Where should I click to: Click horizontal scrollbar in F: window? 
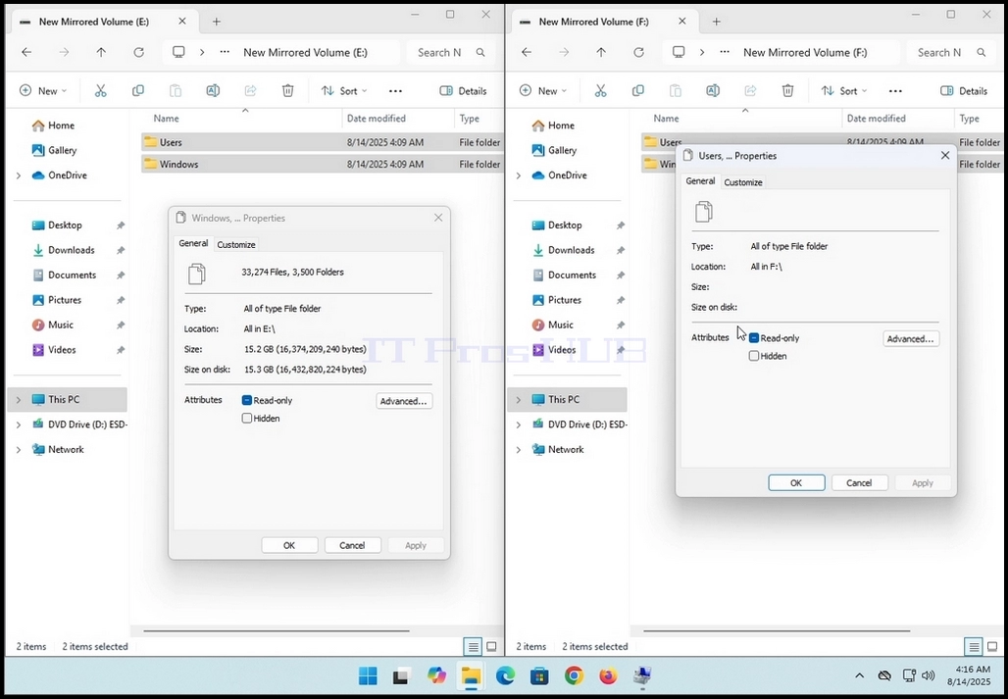click(777, 631)
